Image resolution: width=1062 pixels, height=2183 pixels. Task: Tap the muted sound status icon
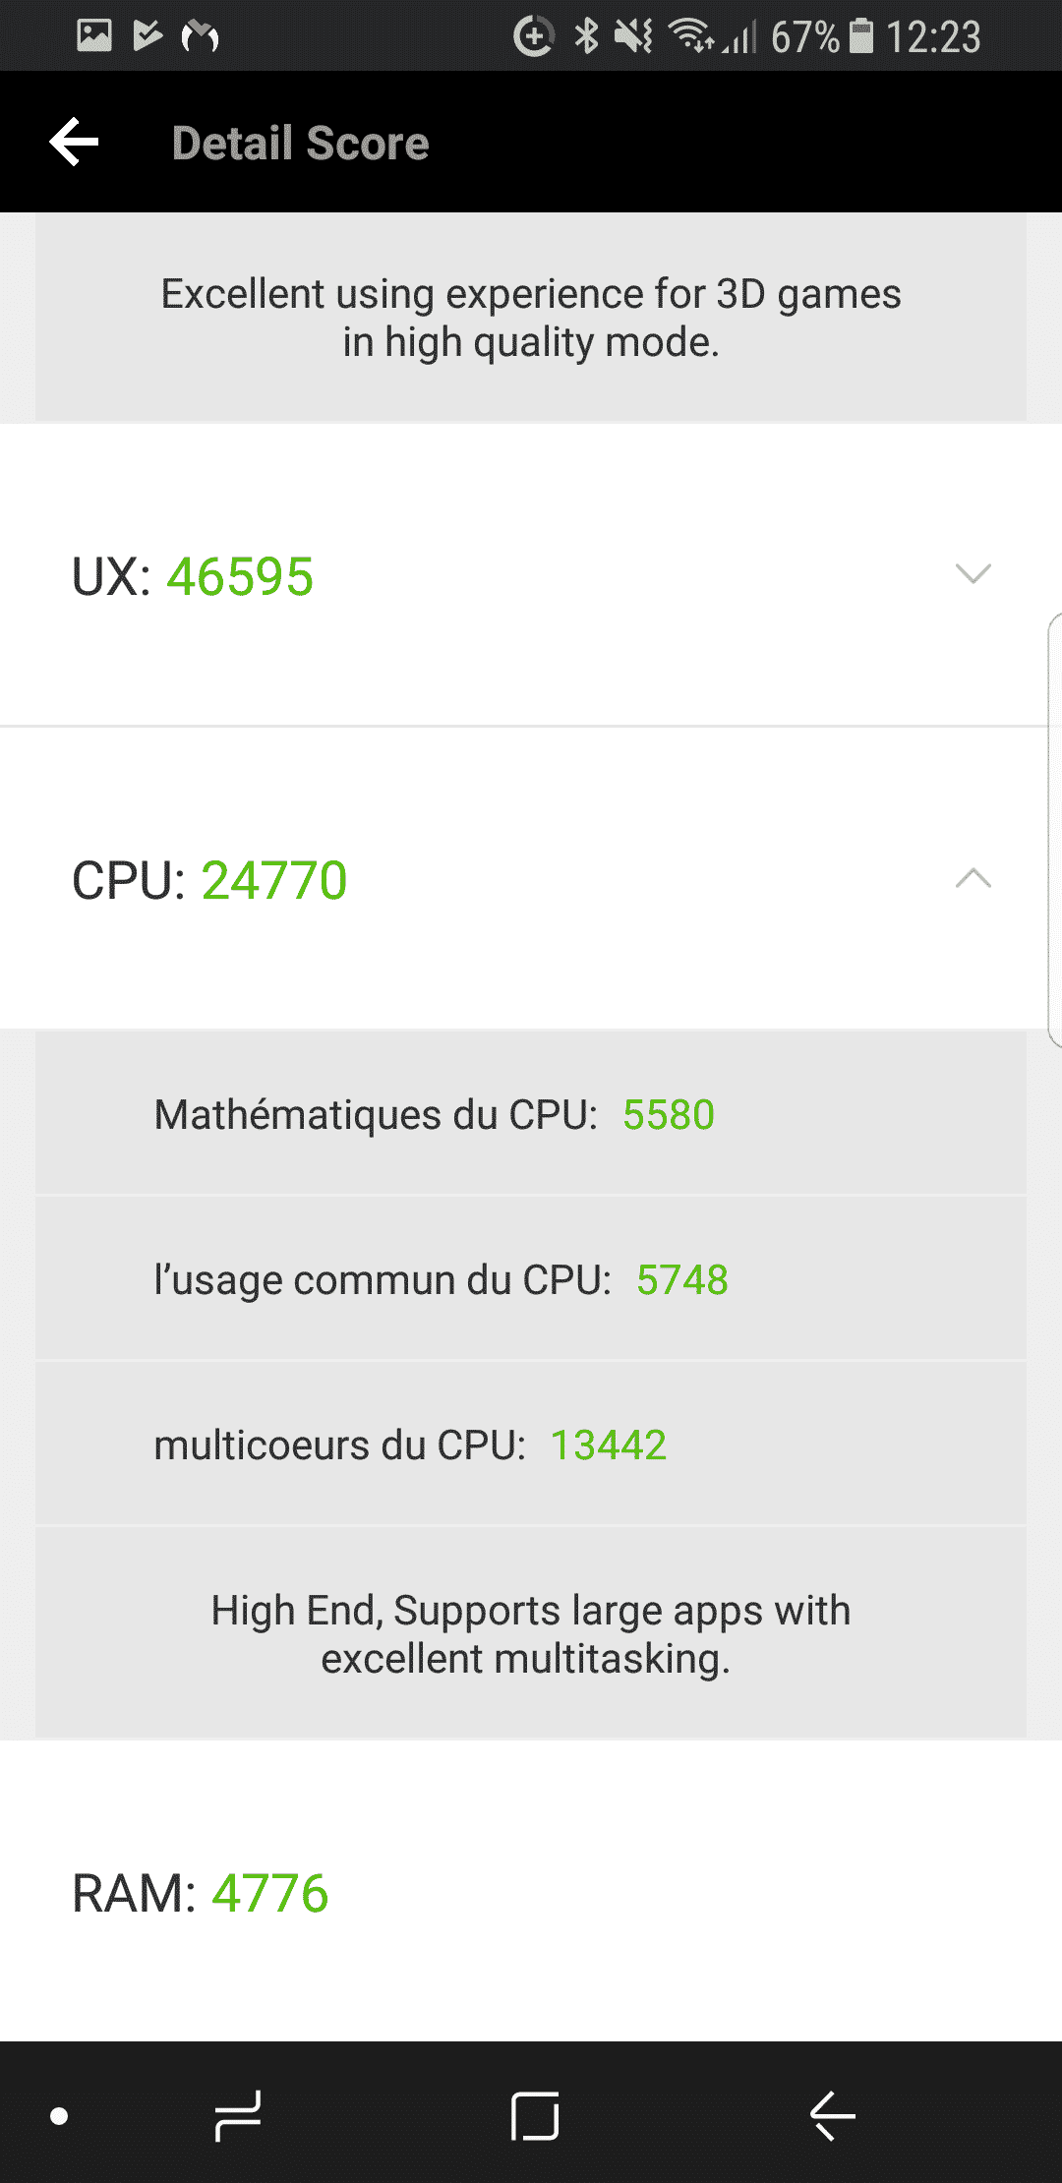pos(633,36)
